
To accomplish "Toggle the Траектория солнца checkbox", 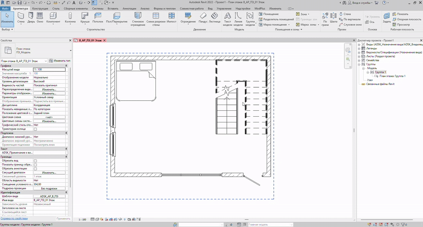I will tap(35, 129).
